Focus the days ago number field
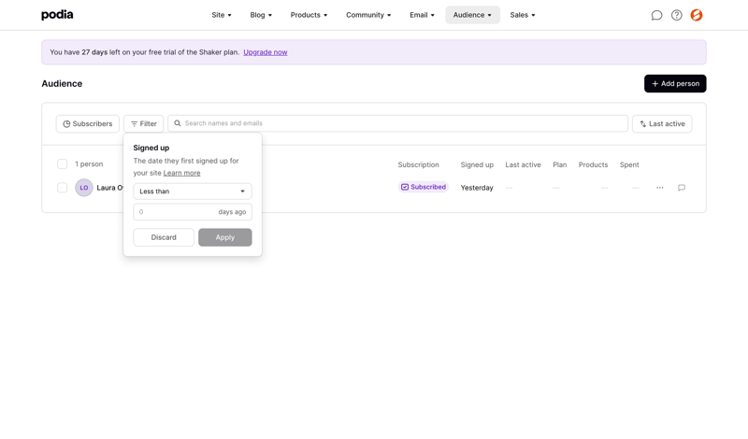Screen dimensions: 748x439 click(193, 212)
